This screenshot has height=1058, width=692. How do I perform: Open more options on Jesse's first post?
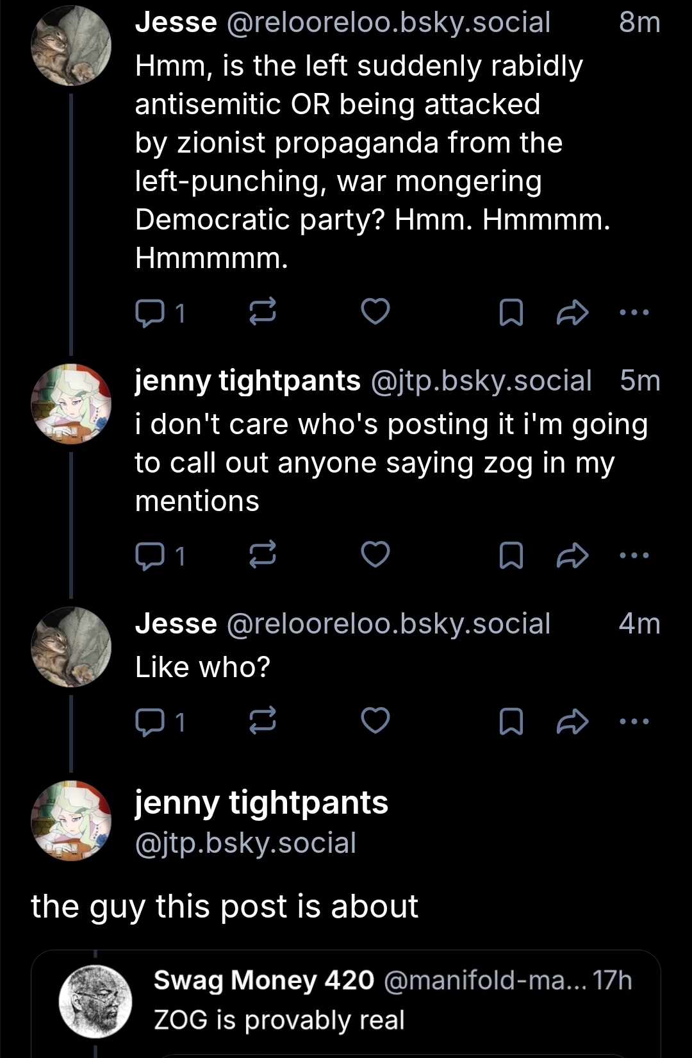tap(635, 312)
